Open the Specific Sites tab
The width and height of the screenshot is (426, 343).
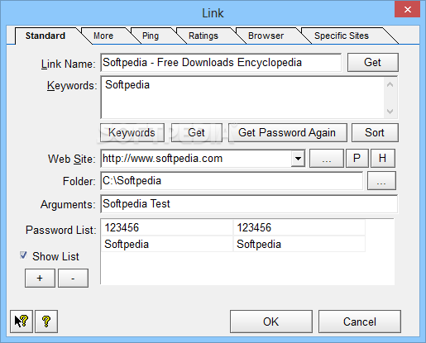342,36
